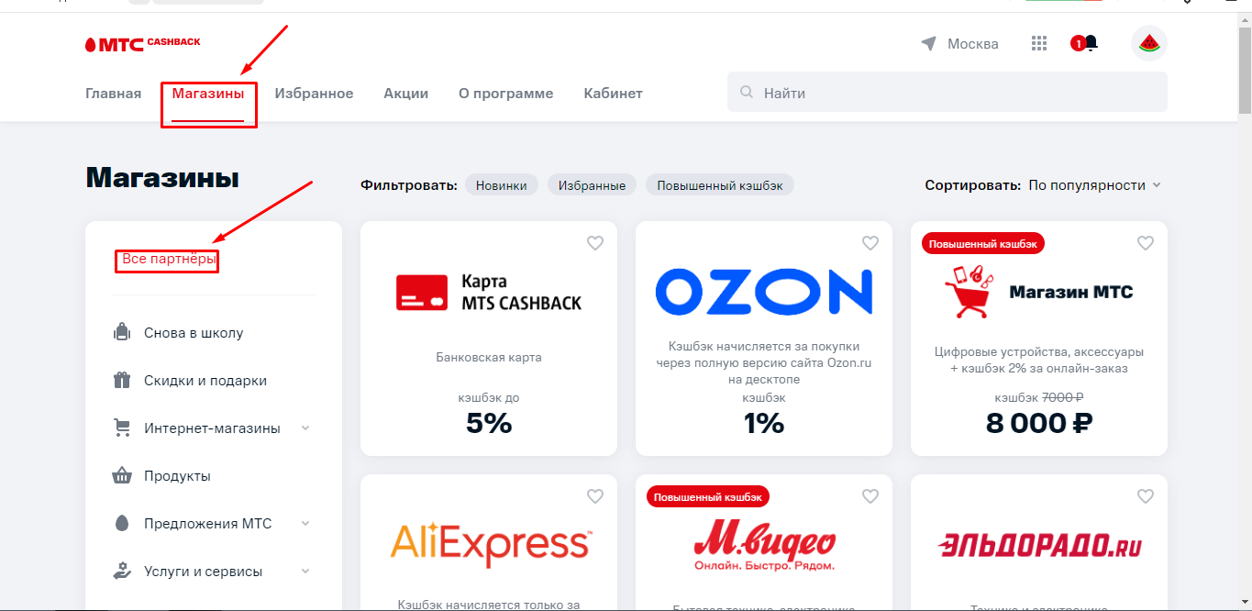
Task: Toggle heart on Магазин МТС card
Action: click(1146, 243)
